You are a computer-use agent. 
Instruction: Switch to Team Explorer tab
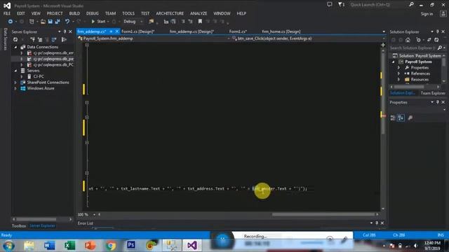(433, 93)
